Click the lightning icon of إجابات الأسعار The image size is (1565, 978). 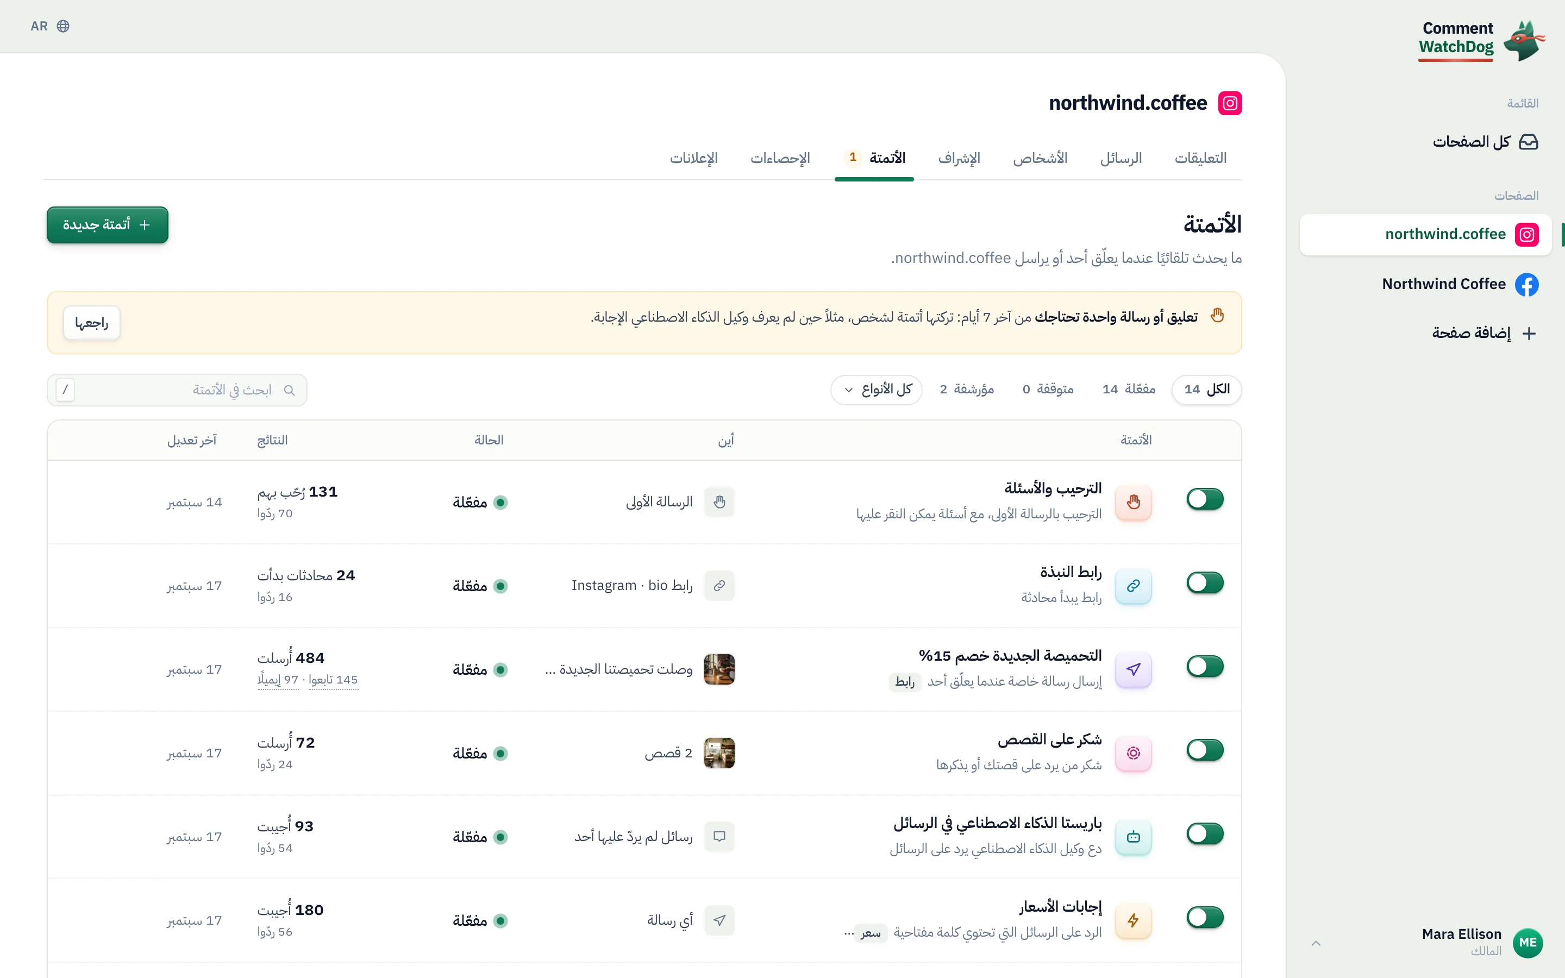coord(1133,920)
